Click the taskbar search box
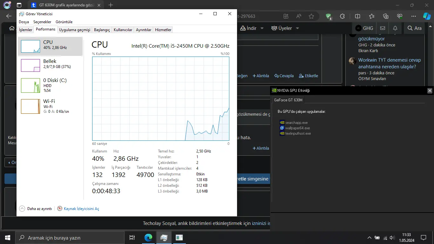The width and height of the screenshot is (434, 244). click(70, 238)
